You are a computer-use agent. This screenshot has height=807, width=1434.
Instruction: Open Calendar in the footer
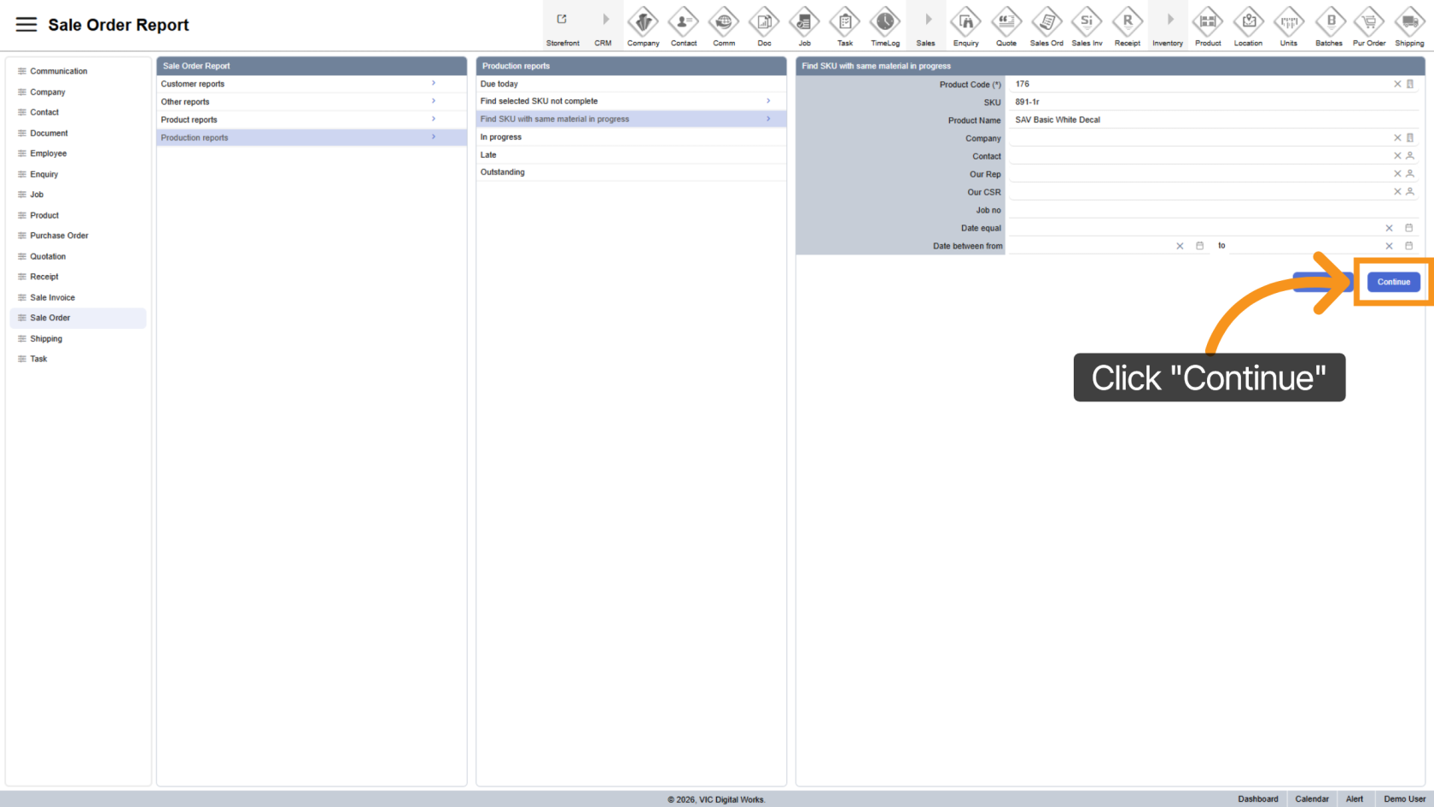1312,799
